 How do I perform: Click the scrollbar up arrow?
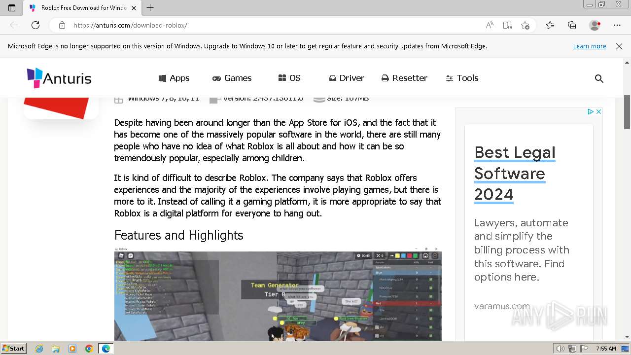[627, 63]
